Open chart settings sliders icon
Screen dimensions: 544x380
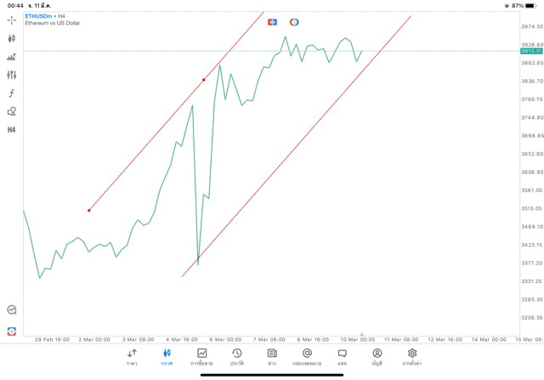11,76
